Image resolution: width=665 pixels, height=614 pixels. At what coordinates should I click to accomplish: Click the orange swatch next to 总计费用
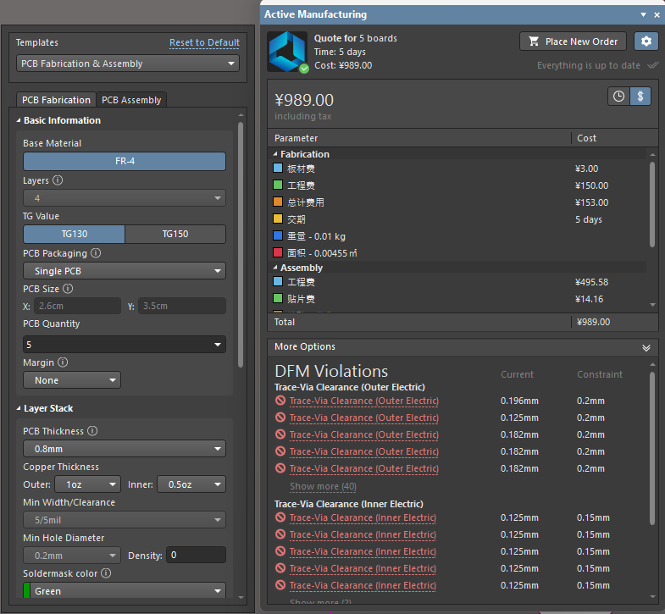(278, 202)
